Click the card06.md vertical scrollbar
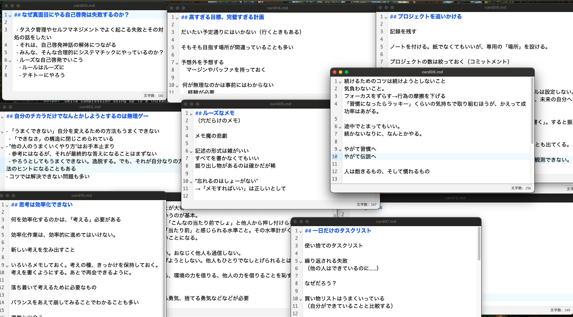The height and width of the screenshot is (317, 573). pyautogui.click(x=532, y=111)
